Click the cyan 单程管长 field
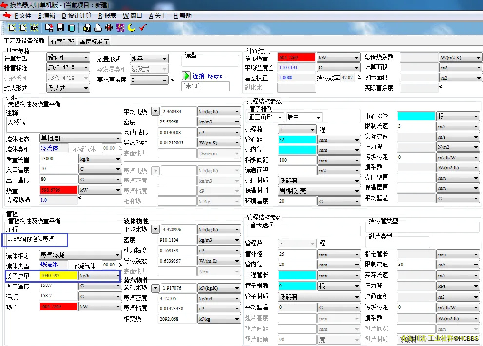483x346 pixels. coord(297,275)
